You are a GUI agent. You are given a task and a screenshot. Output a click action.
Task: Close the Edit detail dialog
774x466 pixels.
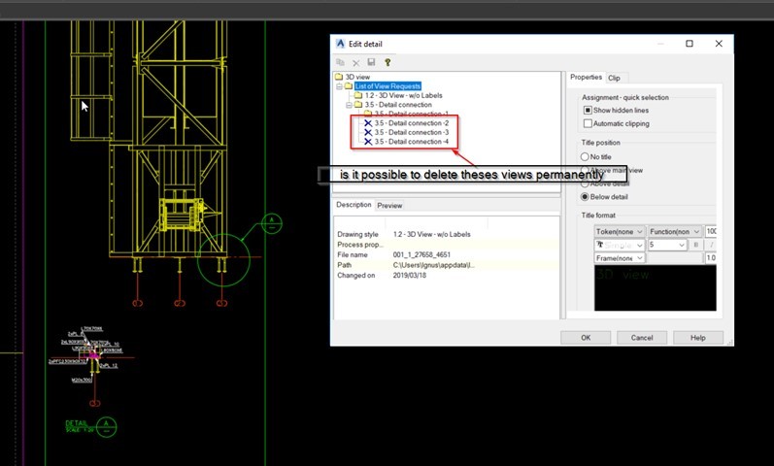[719, 44]
